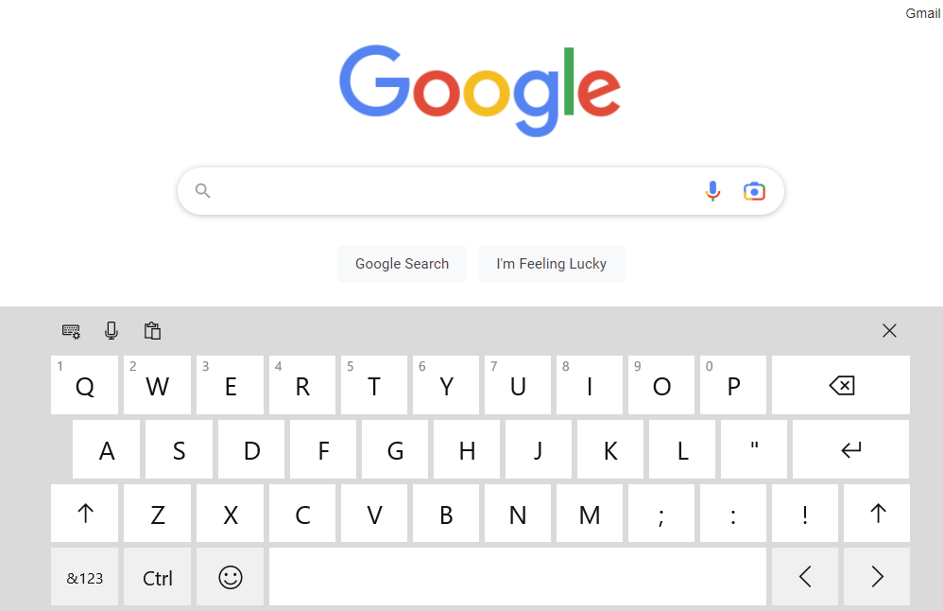Viewport: 943px width, 611px height.
Task: Toggle the left Shift arrow key
Action: (x=85, y=514)
